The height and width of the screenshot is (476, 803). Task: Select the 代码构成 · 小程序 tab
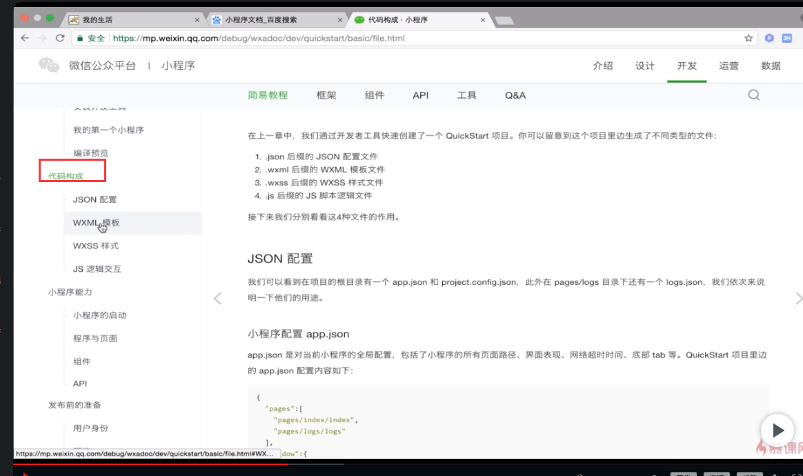pyautogui.click(x=420, y=20)
